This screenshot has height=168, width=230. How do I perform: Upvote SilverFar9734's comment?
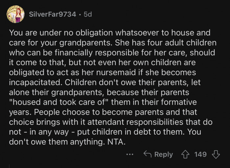click(186, 154)
